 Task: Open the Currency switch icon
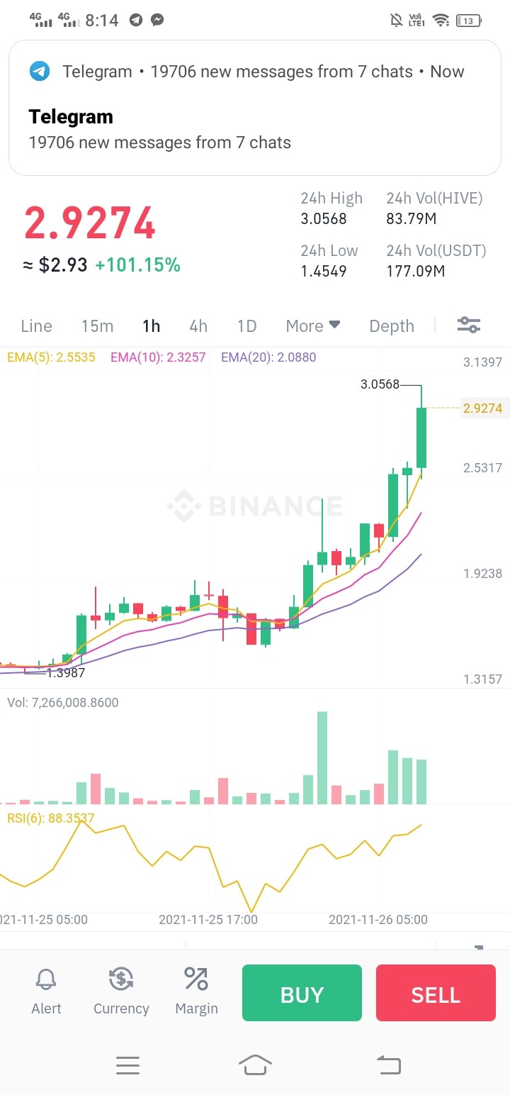[121, 979]
